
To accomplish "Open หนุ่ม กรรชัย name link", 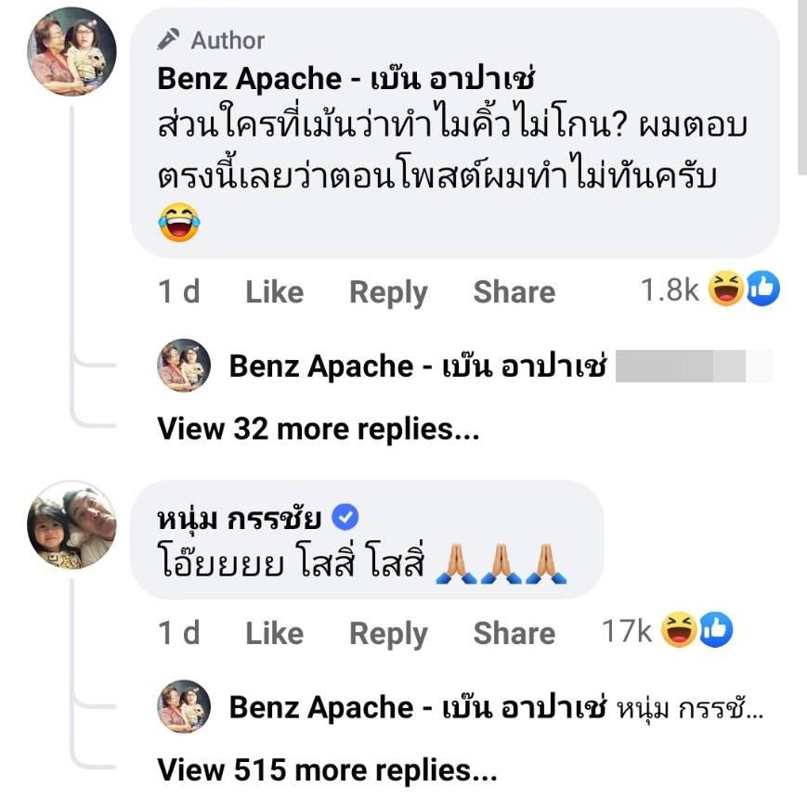I will pyautogui.click(x=240, y=517).
